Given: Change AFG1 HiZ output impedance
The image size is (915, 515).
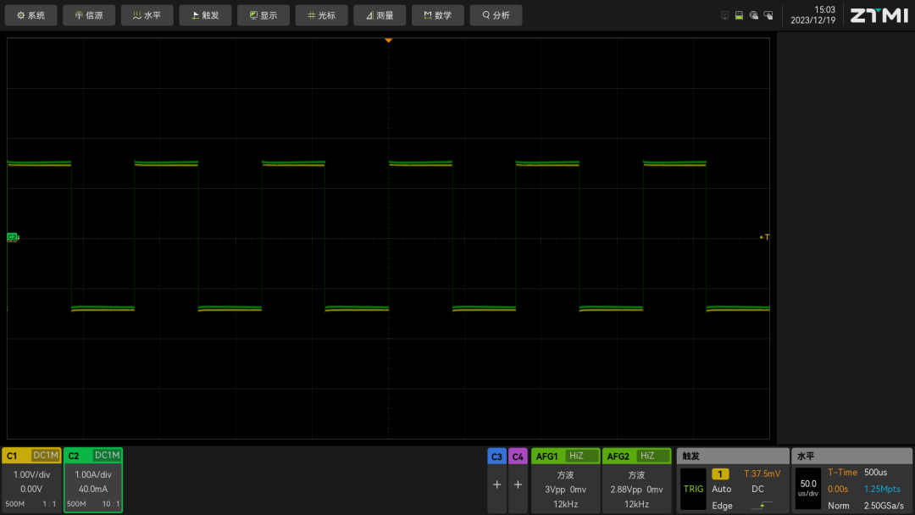Looking at the screenshot, I should [581, 456].
